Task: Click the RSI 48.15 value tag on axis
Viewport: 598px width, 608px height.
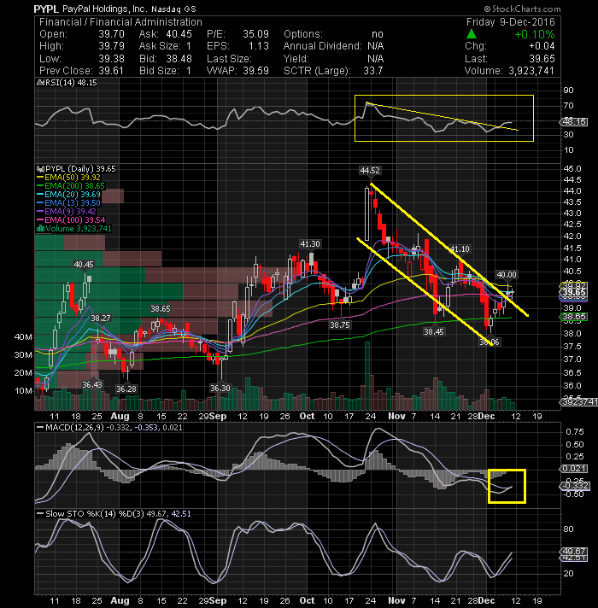Action: 574,122
